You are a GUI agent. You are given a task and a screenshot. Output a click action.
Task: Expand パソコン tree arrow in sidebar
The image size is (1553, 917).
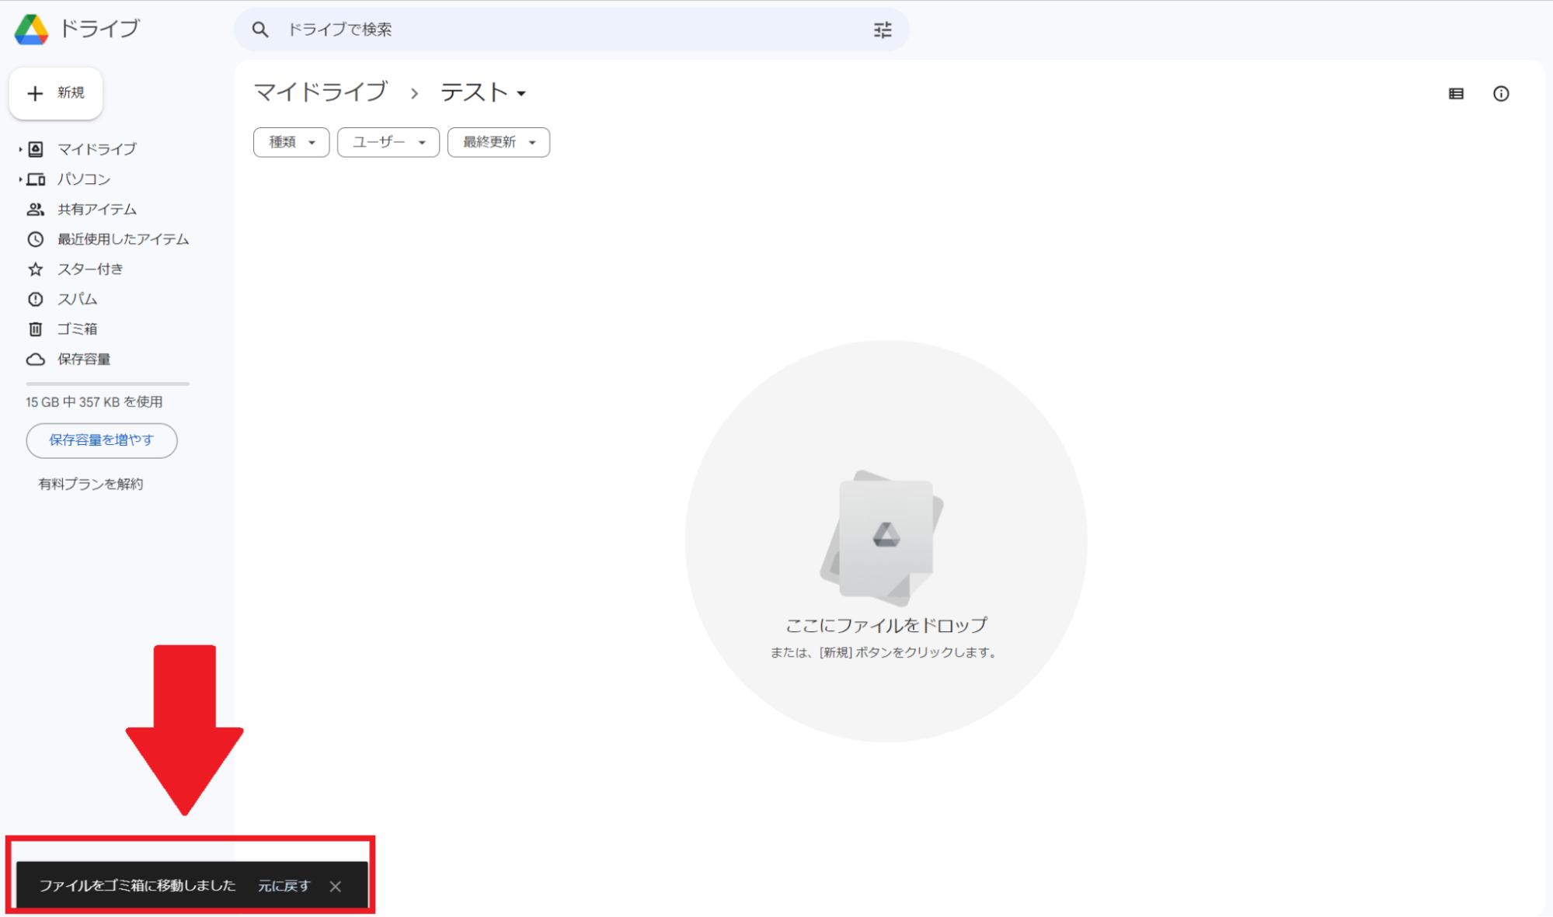pyautogui.click(x=20, y=179)
